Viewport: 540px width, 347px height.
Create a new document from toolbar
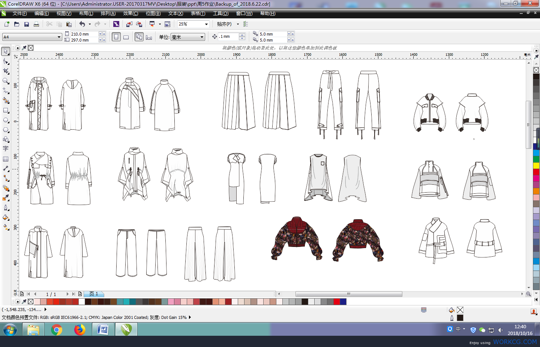pyautogui.click(x=7, y=24)
